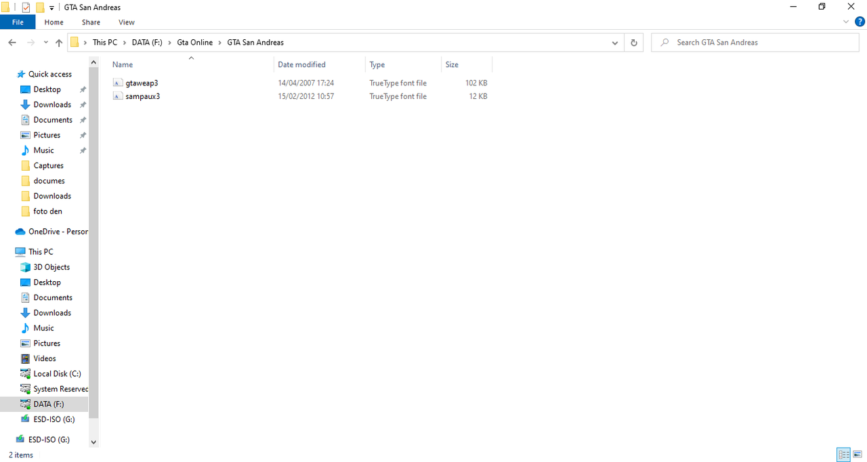867x462 pixels.
Task: Switch to Details view in status bar
Action: pyautogui.click(x=843, y=455)
